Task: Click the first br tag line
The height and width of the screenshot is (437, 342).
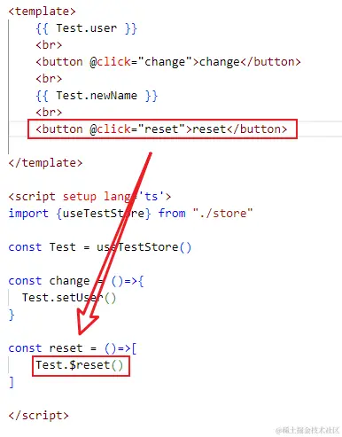Action: click(49, 45)
